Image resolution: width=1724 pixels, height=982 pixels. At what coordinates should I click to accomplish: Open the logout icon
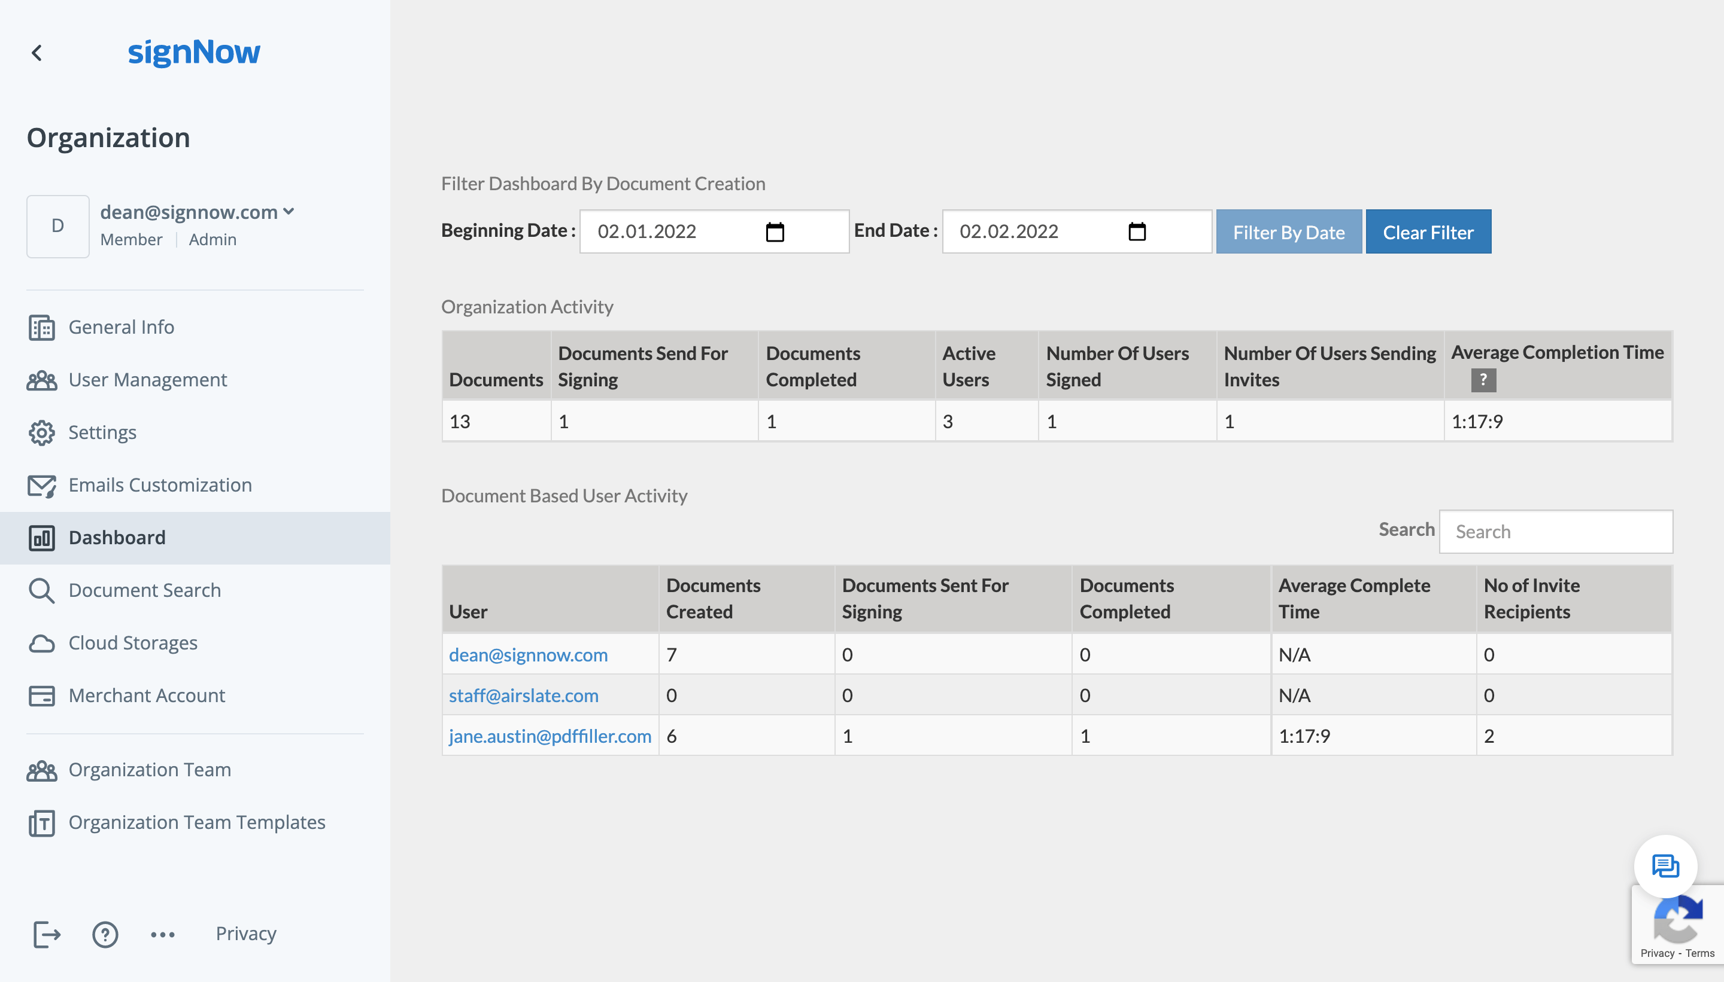(x=47, y=934)
